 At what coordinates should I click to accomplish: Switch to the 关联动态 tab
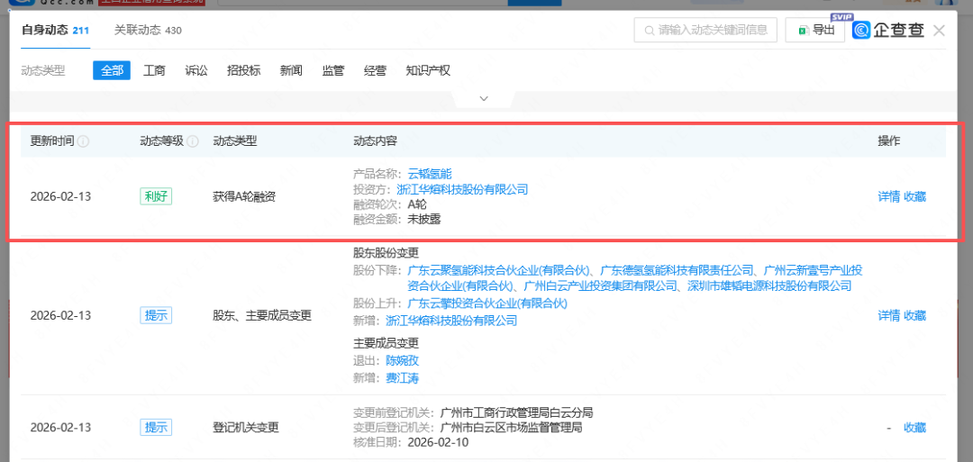coord(148,31)
